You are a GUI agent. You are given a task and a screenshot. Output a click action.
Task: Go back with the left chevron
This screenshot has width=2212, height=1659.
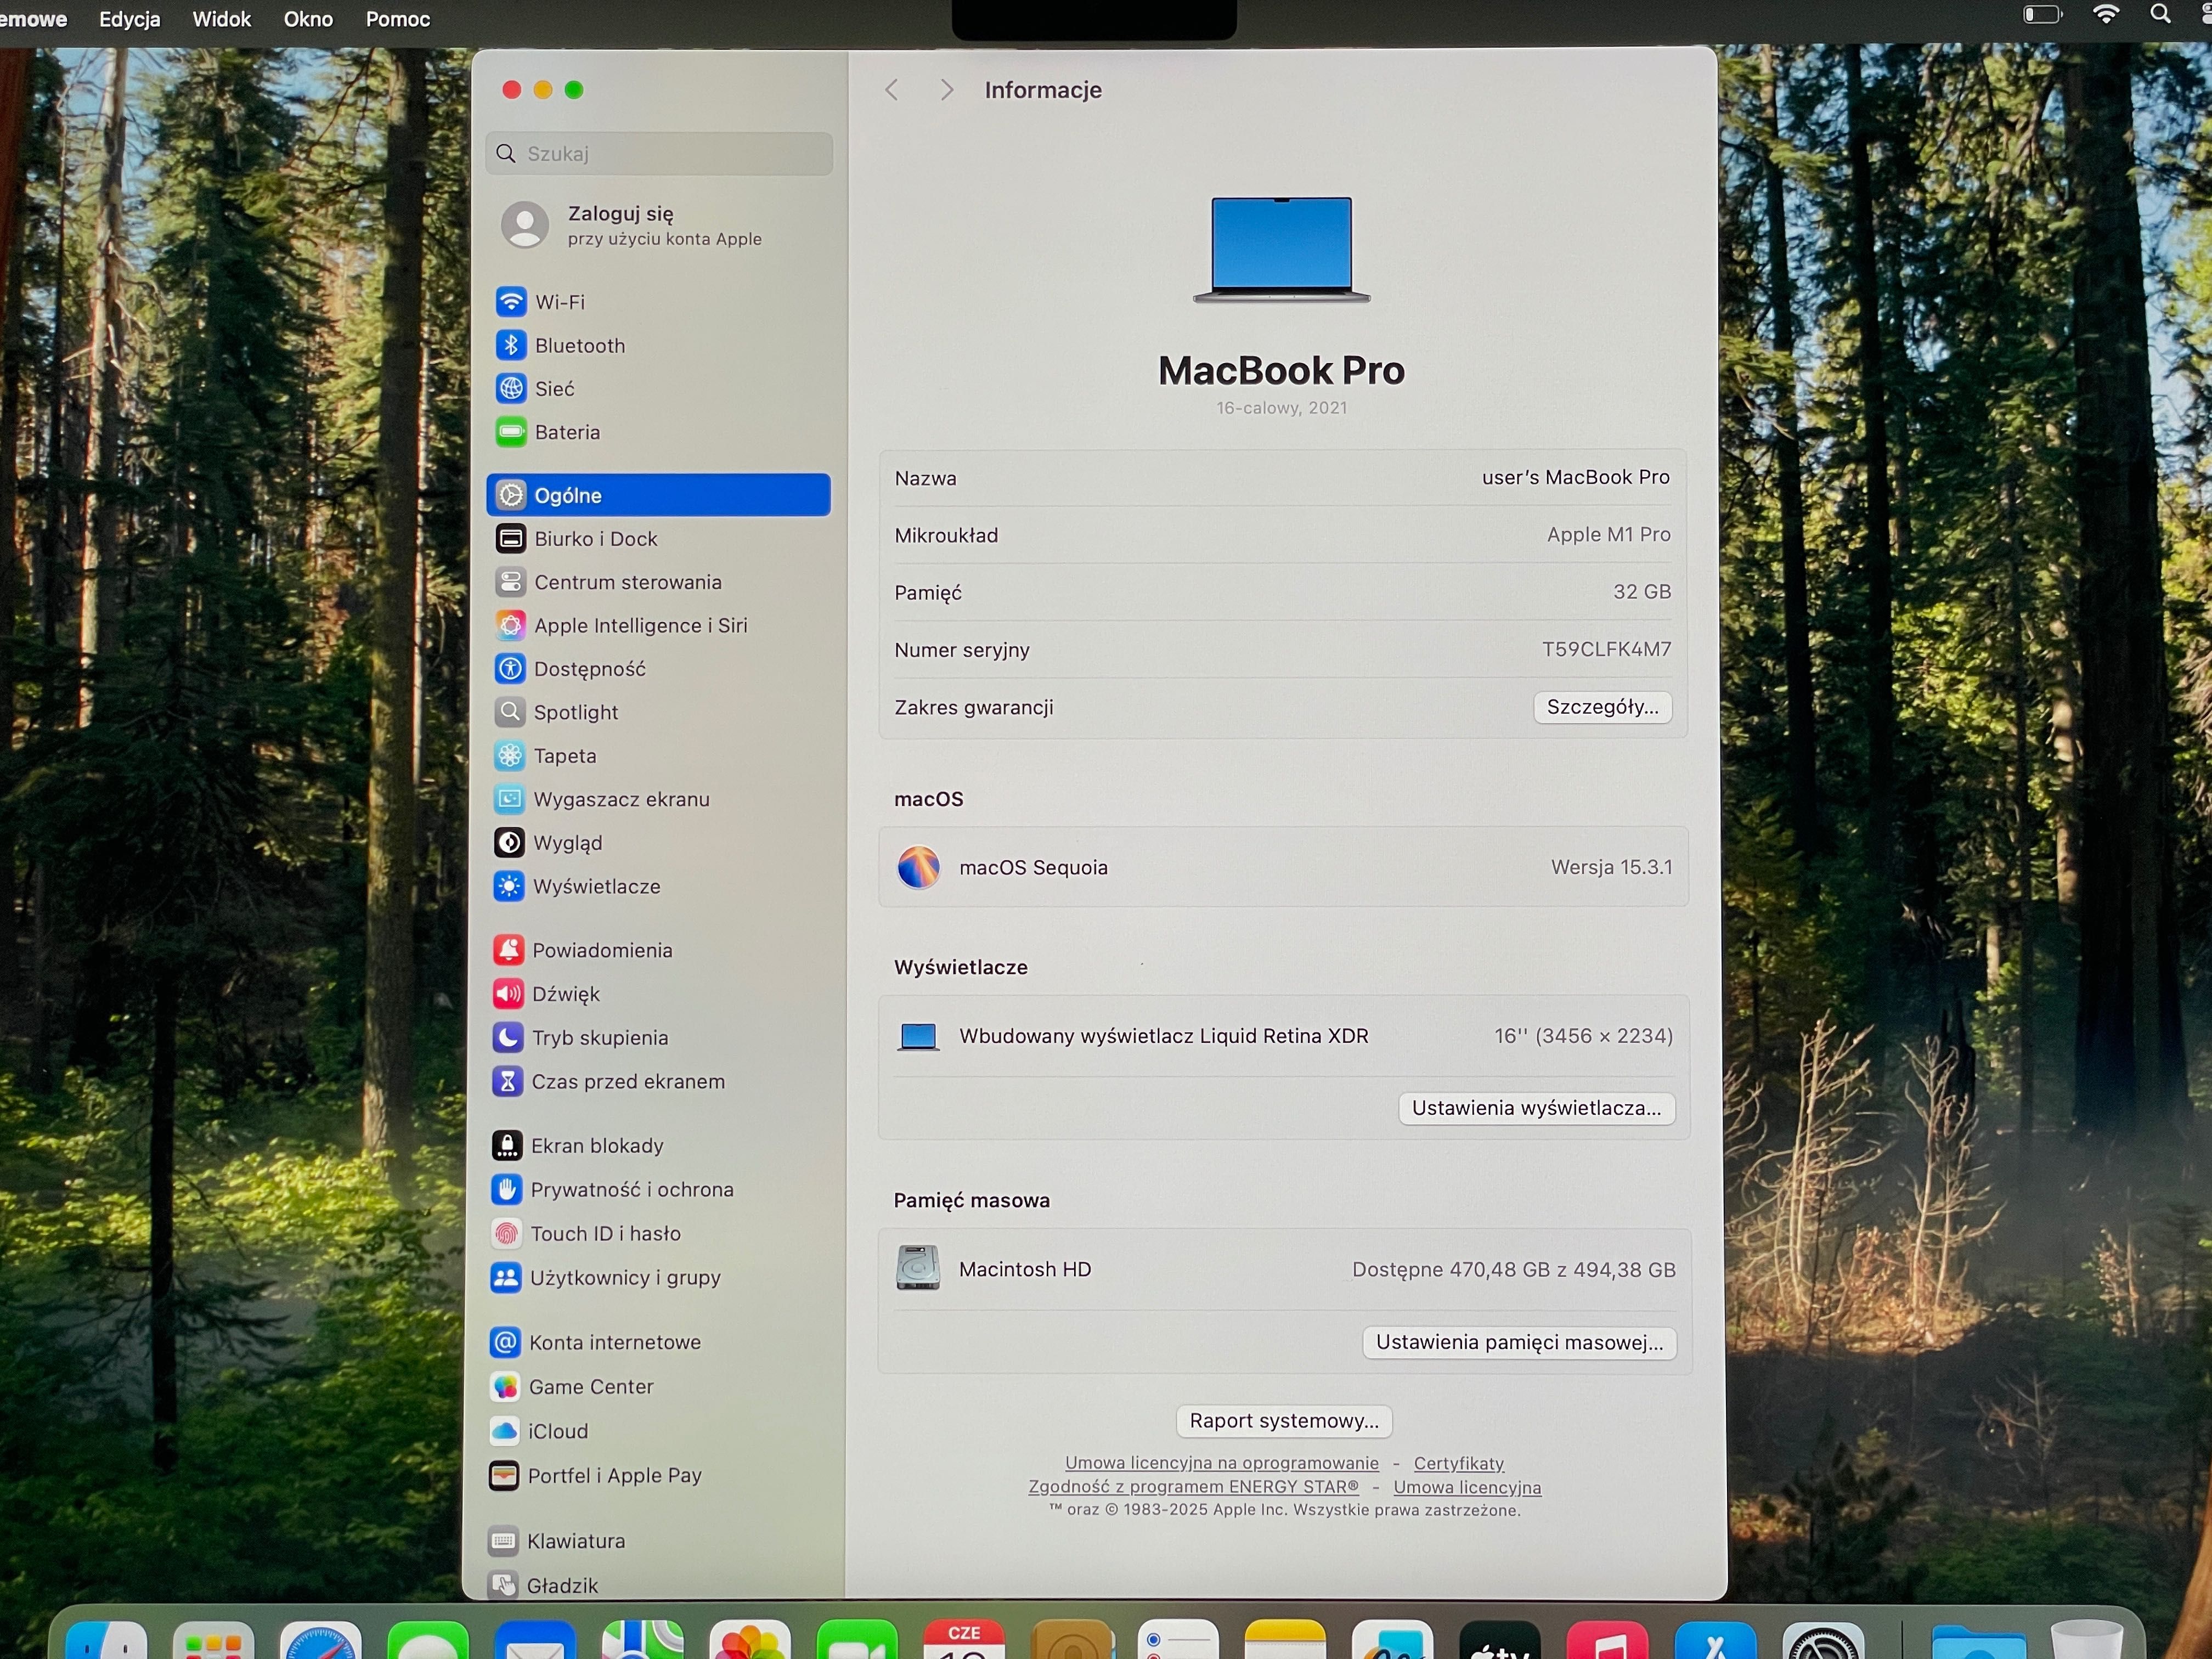(x=891, y=90)
